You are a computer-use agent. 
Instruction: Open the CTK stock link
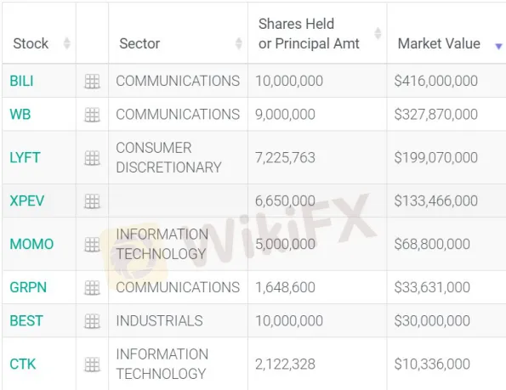[x=23, y=364]
